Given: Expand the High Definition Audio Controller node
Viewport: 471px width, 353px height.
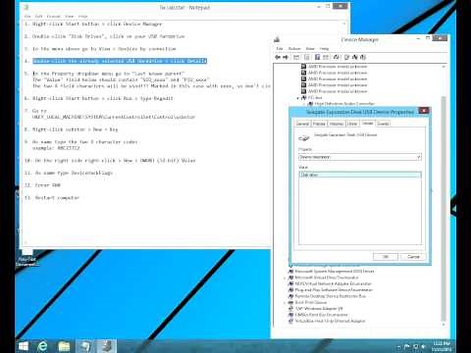Looking at the screenshot, I should click(304, 104).
